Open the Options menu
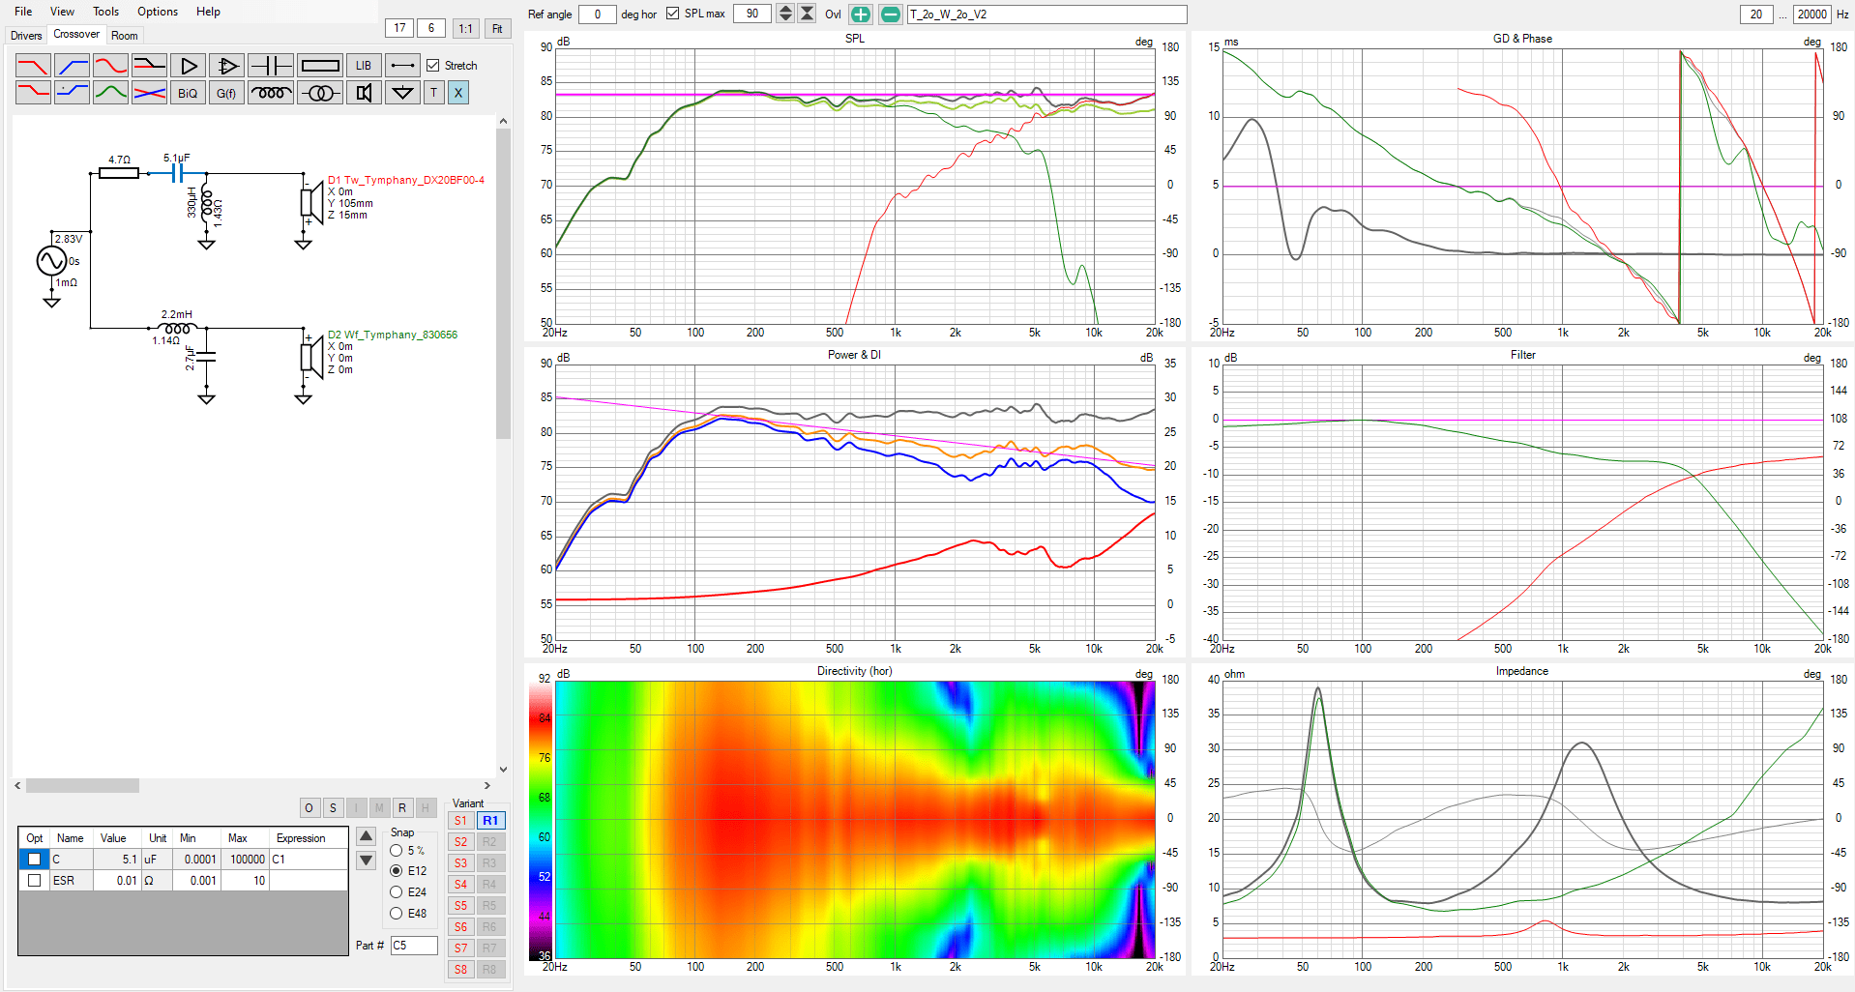 (158, 12)
